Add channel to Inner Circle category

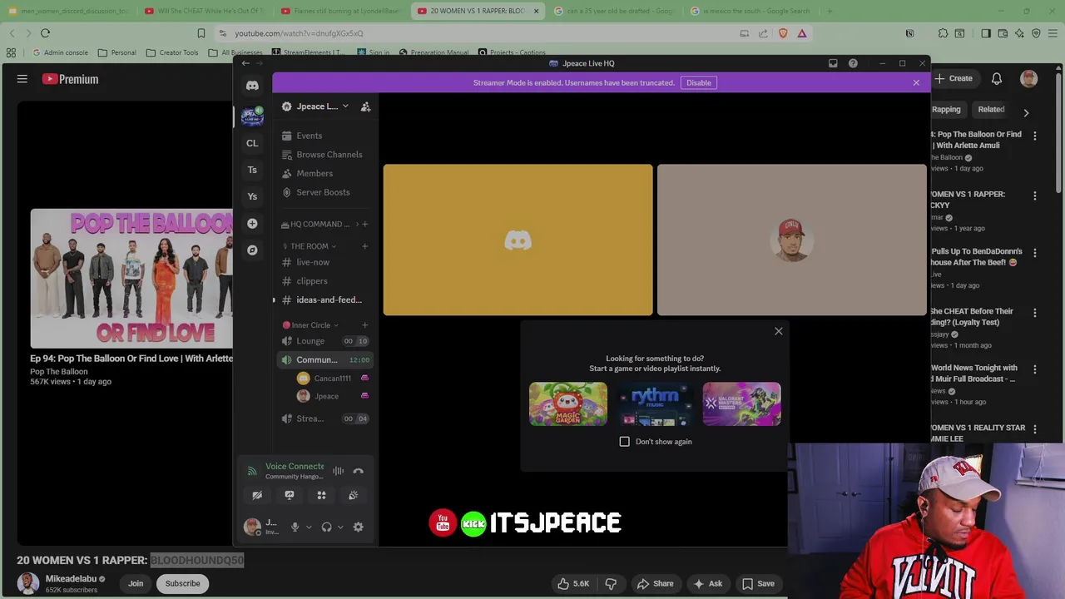click(x=364, y=325)
